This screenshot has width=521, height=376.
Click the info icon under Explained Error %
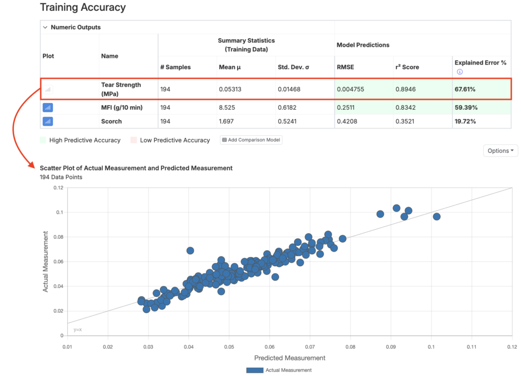459,72
